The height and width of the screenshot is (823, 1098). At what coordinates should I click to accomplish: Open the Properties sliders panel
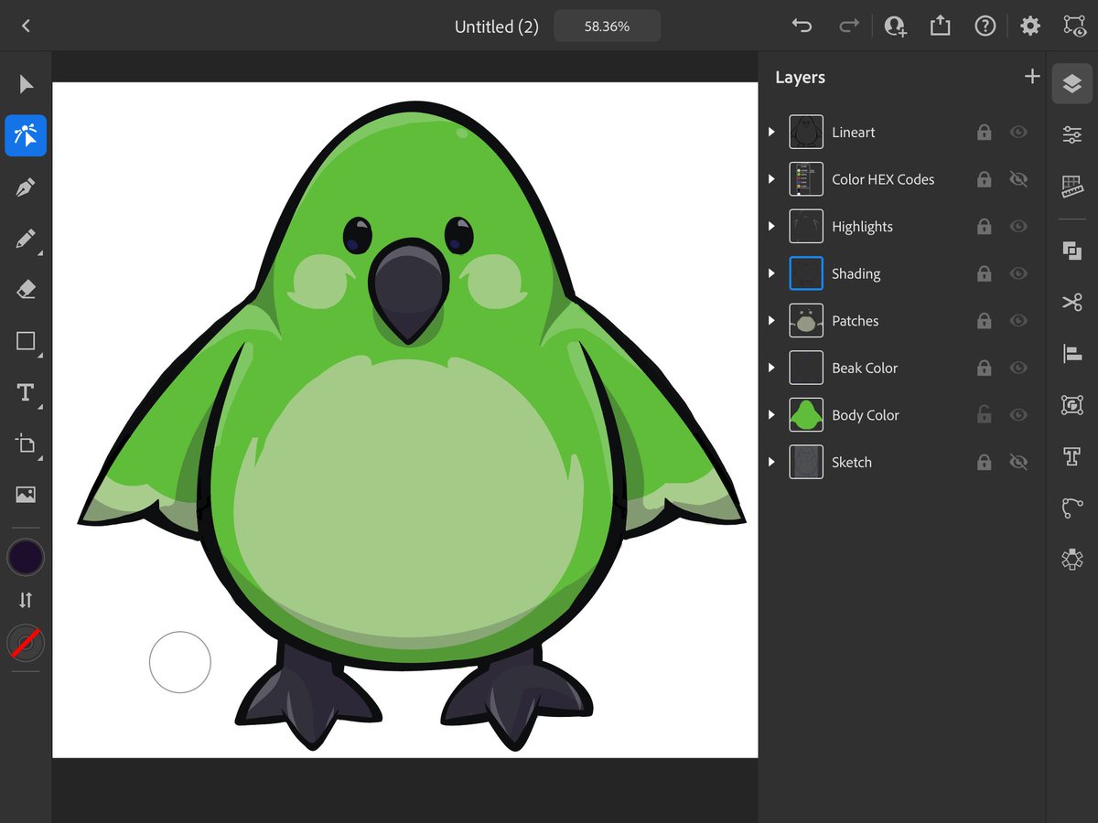[1072, 135]
